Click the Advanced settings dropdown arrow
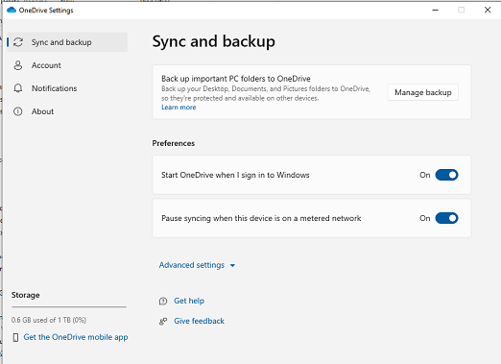 point(232,265)
